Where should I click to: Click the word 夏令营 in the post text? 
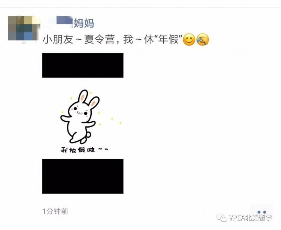(x=99, y=39)
